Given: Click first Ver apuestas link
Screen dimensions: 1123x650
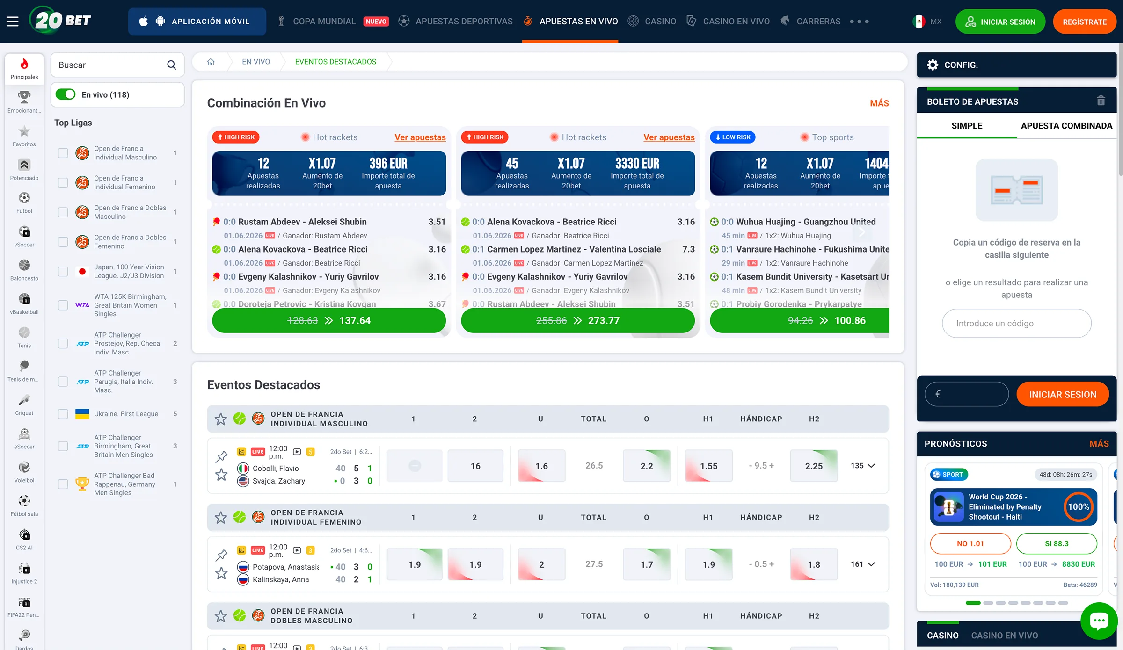Looking at the screenshot, I should pos(420,137).
